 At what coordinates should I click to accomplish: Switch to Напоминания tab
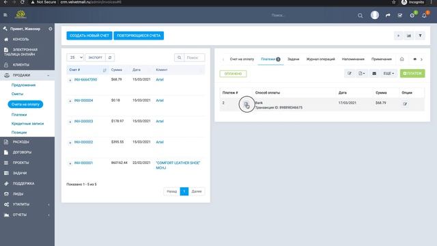point(353,59)
